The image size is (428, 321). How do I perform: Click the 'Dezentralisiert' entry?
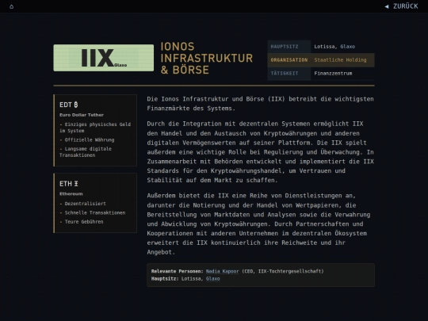tap(82, 204)
